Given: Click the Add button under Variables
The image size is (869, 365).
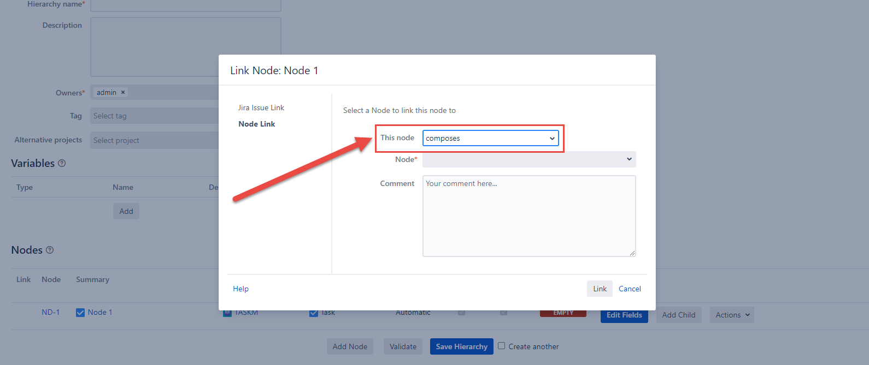Looking at the screenshot, I should [x=126, y=211].
